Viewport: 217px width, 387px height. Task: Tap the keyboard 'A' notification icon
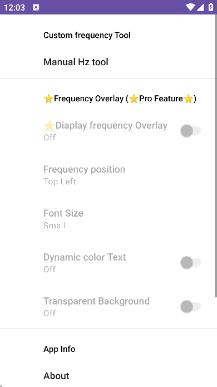[x=36, y=7]
